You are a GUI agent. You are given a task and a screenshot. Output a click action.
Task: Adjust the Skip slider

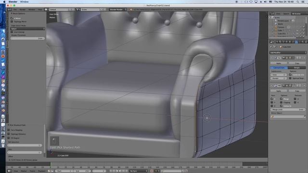point(25,152)
